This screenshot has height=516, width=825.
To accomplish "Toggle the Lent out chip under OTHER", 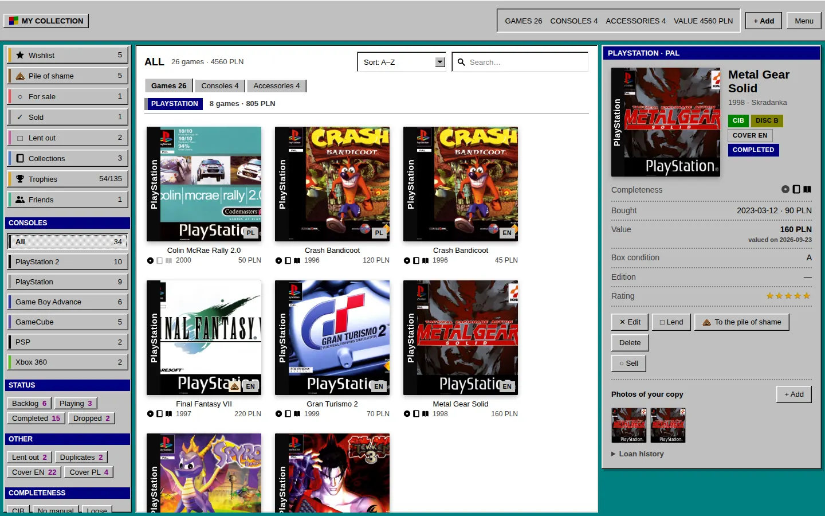I will [29, 457].
